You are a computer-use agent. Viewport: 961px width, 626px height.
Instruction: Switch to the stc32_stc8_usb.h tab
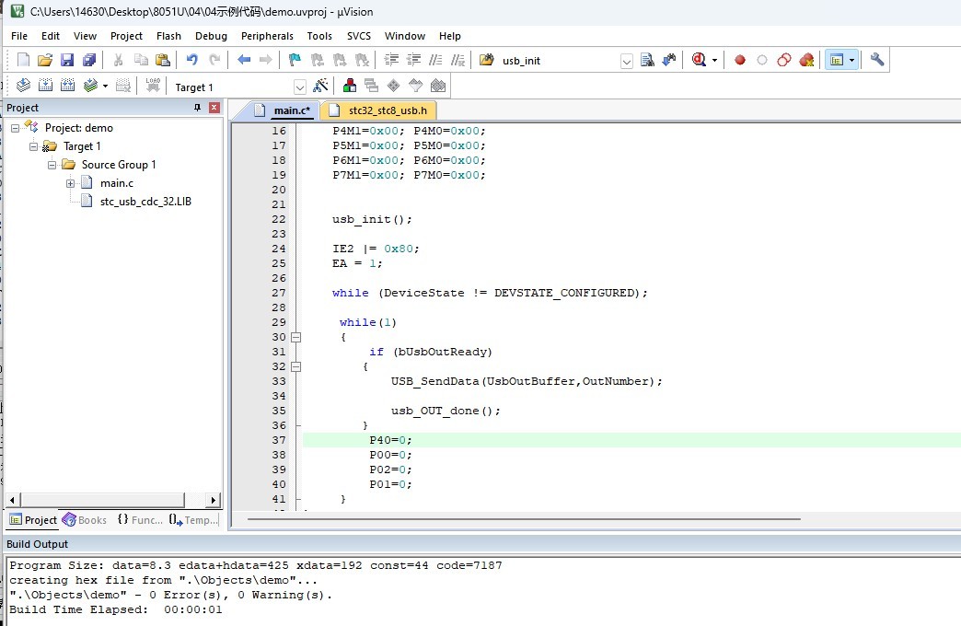pyautogui.click(x=387, y=110)
